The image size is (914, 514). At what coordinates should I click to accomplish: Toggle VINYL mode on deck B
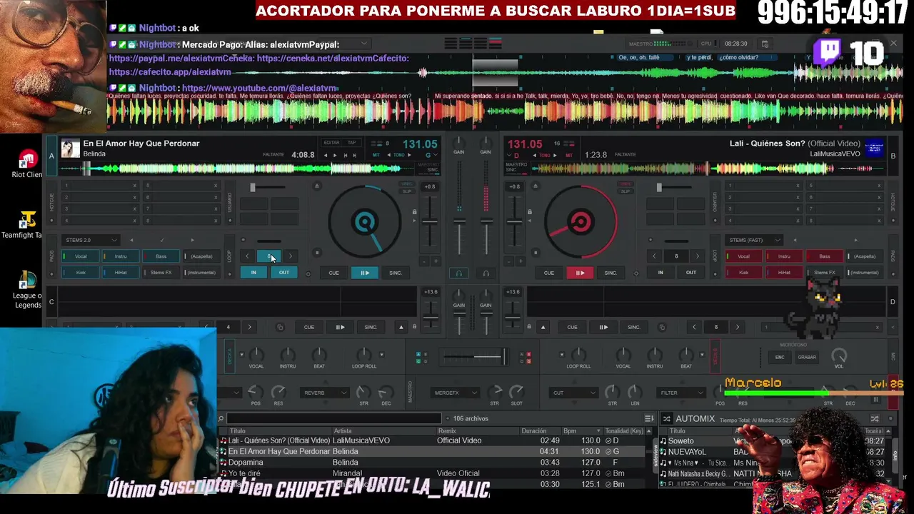[626, 184]
